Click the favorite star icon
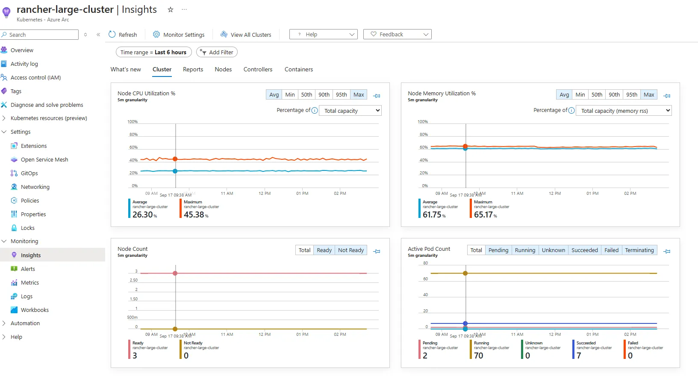 [171, 9]
